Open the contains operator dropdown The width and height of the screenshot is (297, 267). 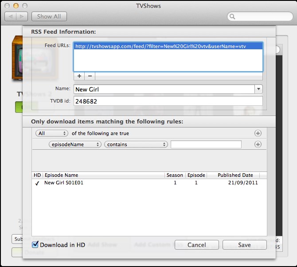click(136, 144)
